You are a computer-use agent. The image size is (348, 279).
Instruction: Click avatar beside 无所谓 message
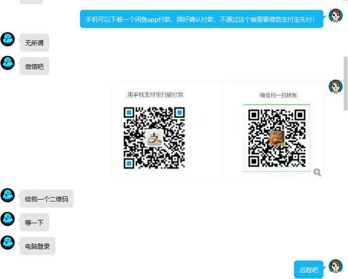[8, 39]
